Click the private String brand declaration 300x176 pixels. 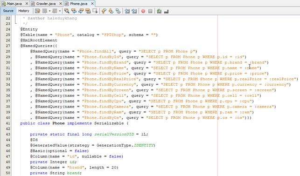pos(56,173)
